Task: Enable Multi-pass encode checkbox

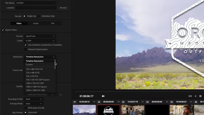Action: [25, 108]
